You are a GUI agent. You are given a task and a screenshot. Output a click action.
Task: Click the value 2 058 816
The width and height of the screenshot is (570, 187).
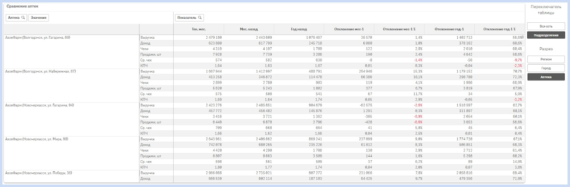(464, 173)
